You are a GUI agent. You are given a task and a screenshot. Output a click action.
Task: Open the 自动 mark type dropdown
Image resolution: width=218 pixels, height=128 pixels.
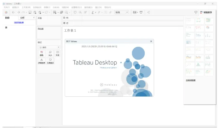[49, 47]
